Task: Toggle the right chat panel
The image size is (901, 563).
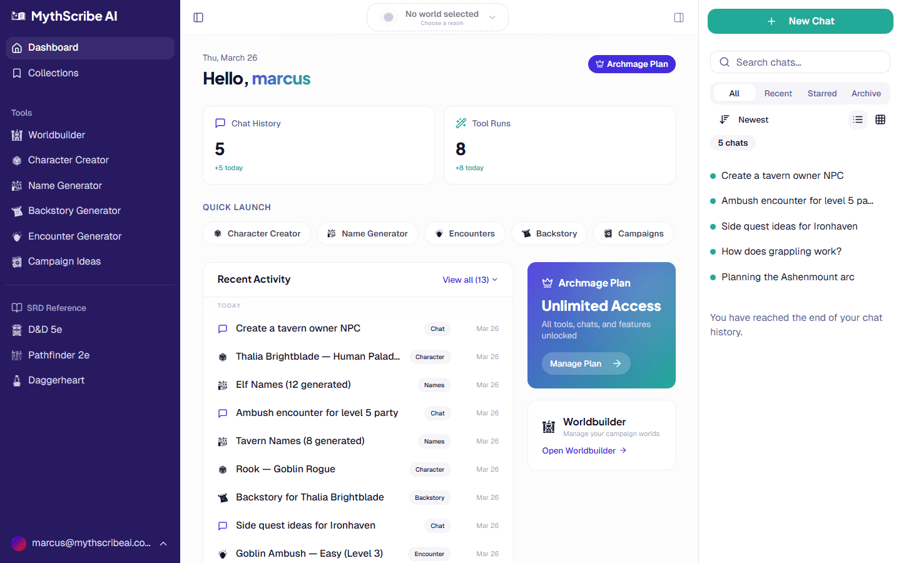Action: point(679,17)
